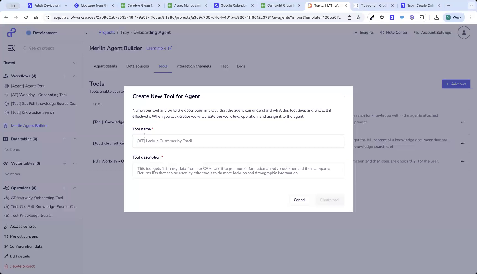This screenshot has width=477, height=274.
Task: Open the Learn more link
Action: 159,48
